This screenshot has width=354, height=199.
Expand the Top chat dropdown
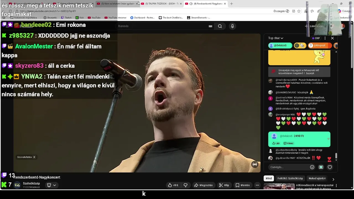[276, 38]
